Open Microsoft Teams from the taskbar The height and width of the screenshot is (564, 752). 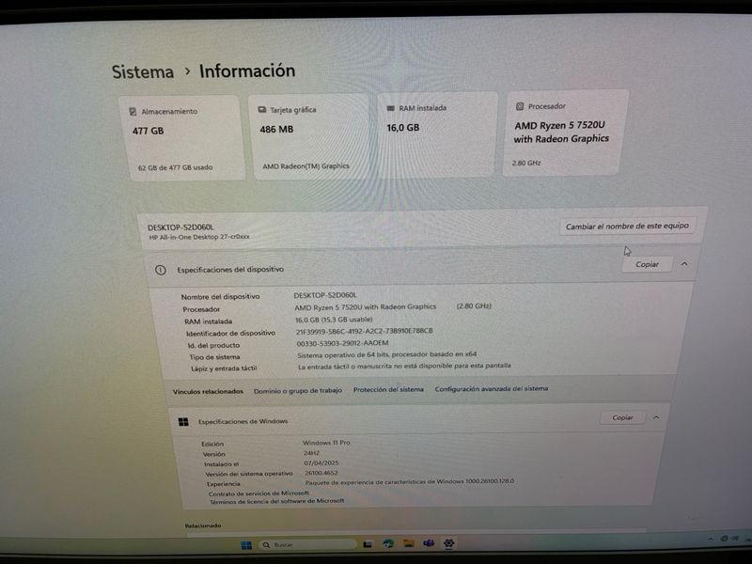coord(429,543)
